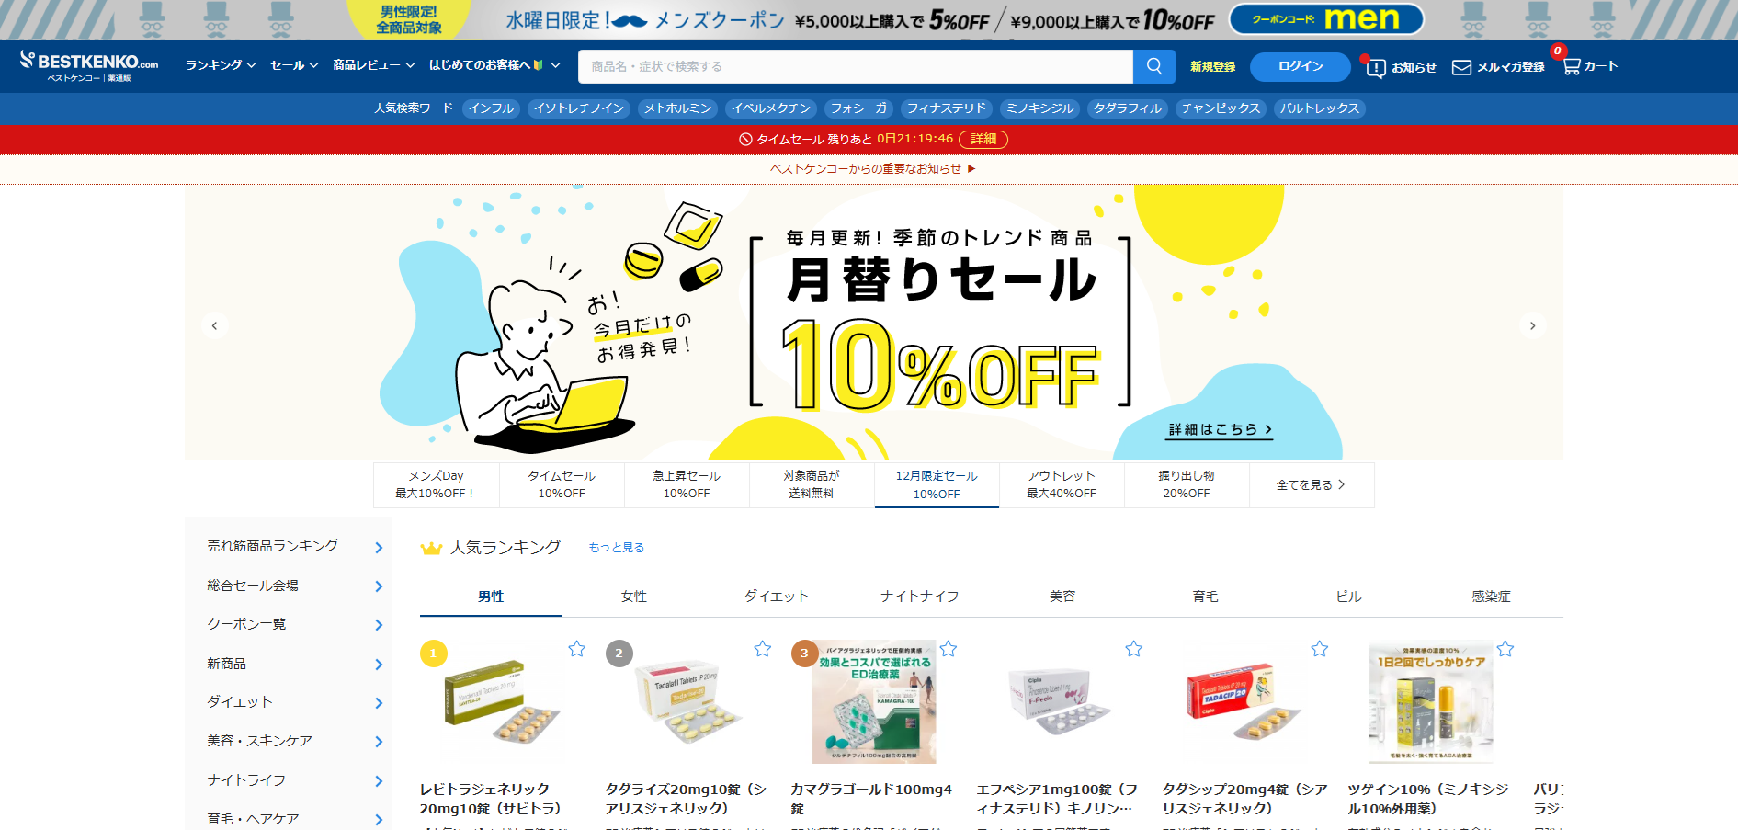The image size is (1738, 830).
Task: Click the メルマガ登録 envelope icon
Action: tap(1461, 67)
